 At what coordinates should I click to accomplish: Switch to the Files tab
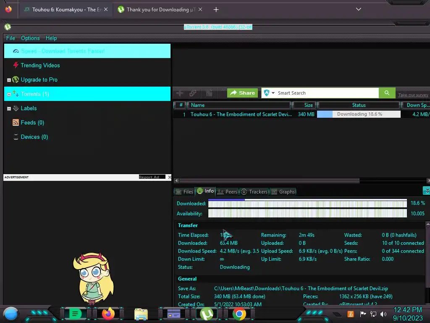(x=184, y=192)
